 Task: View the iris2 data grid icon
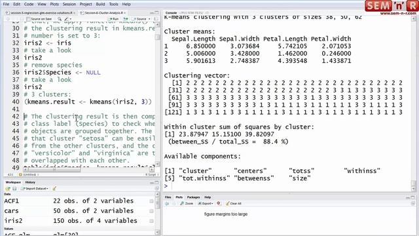pos(151,221)
